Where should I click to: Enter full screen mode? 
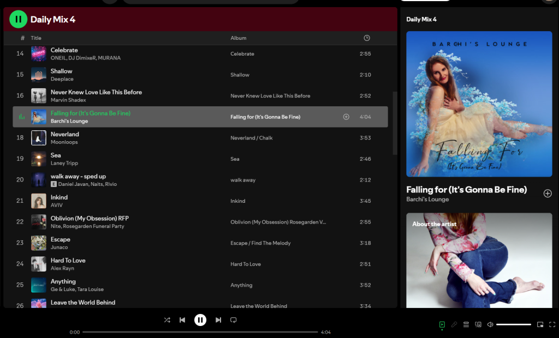pyautogui.click(x=552, y=324)
